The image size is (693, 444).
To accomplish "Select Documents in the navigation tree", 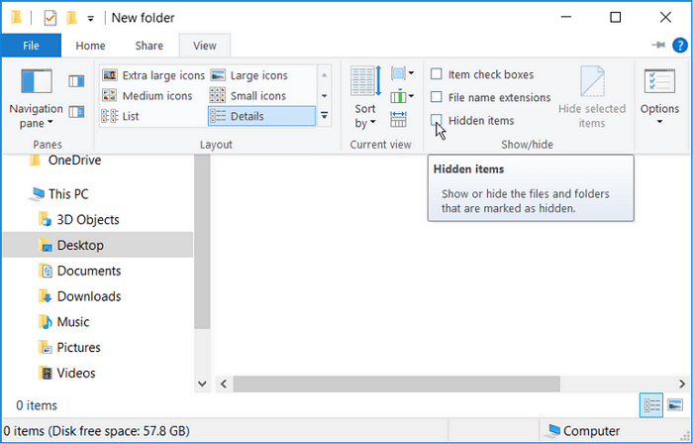I will [88, 271].
